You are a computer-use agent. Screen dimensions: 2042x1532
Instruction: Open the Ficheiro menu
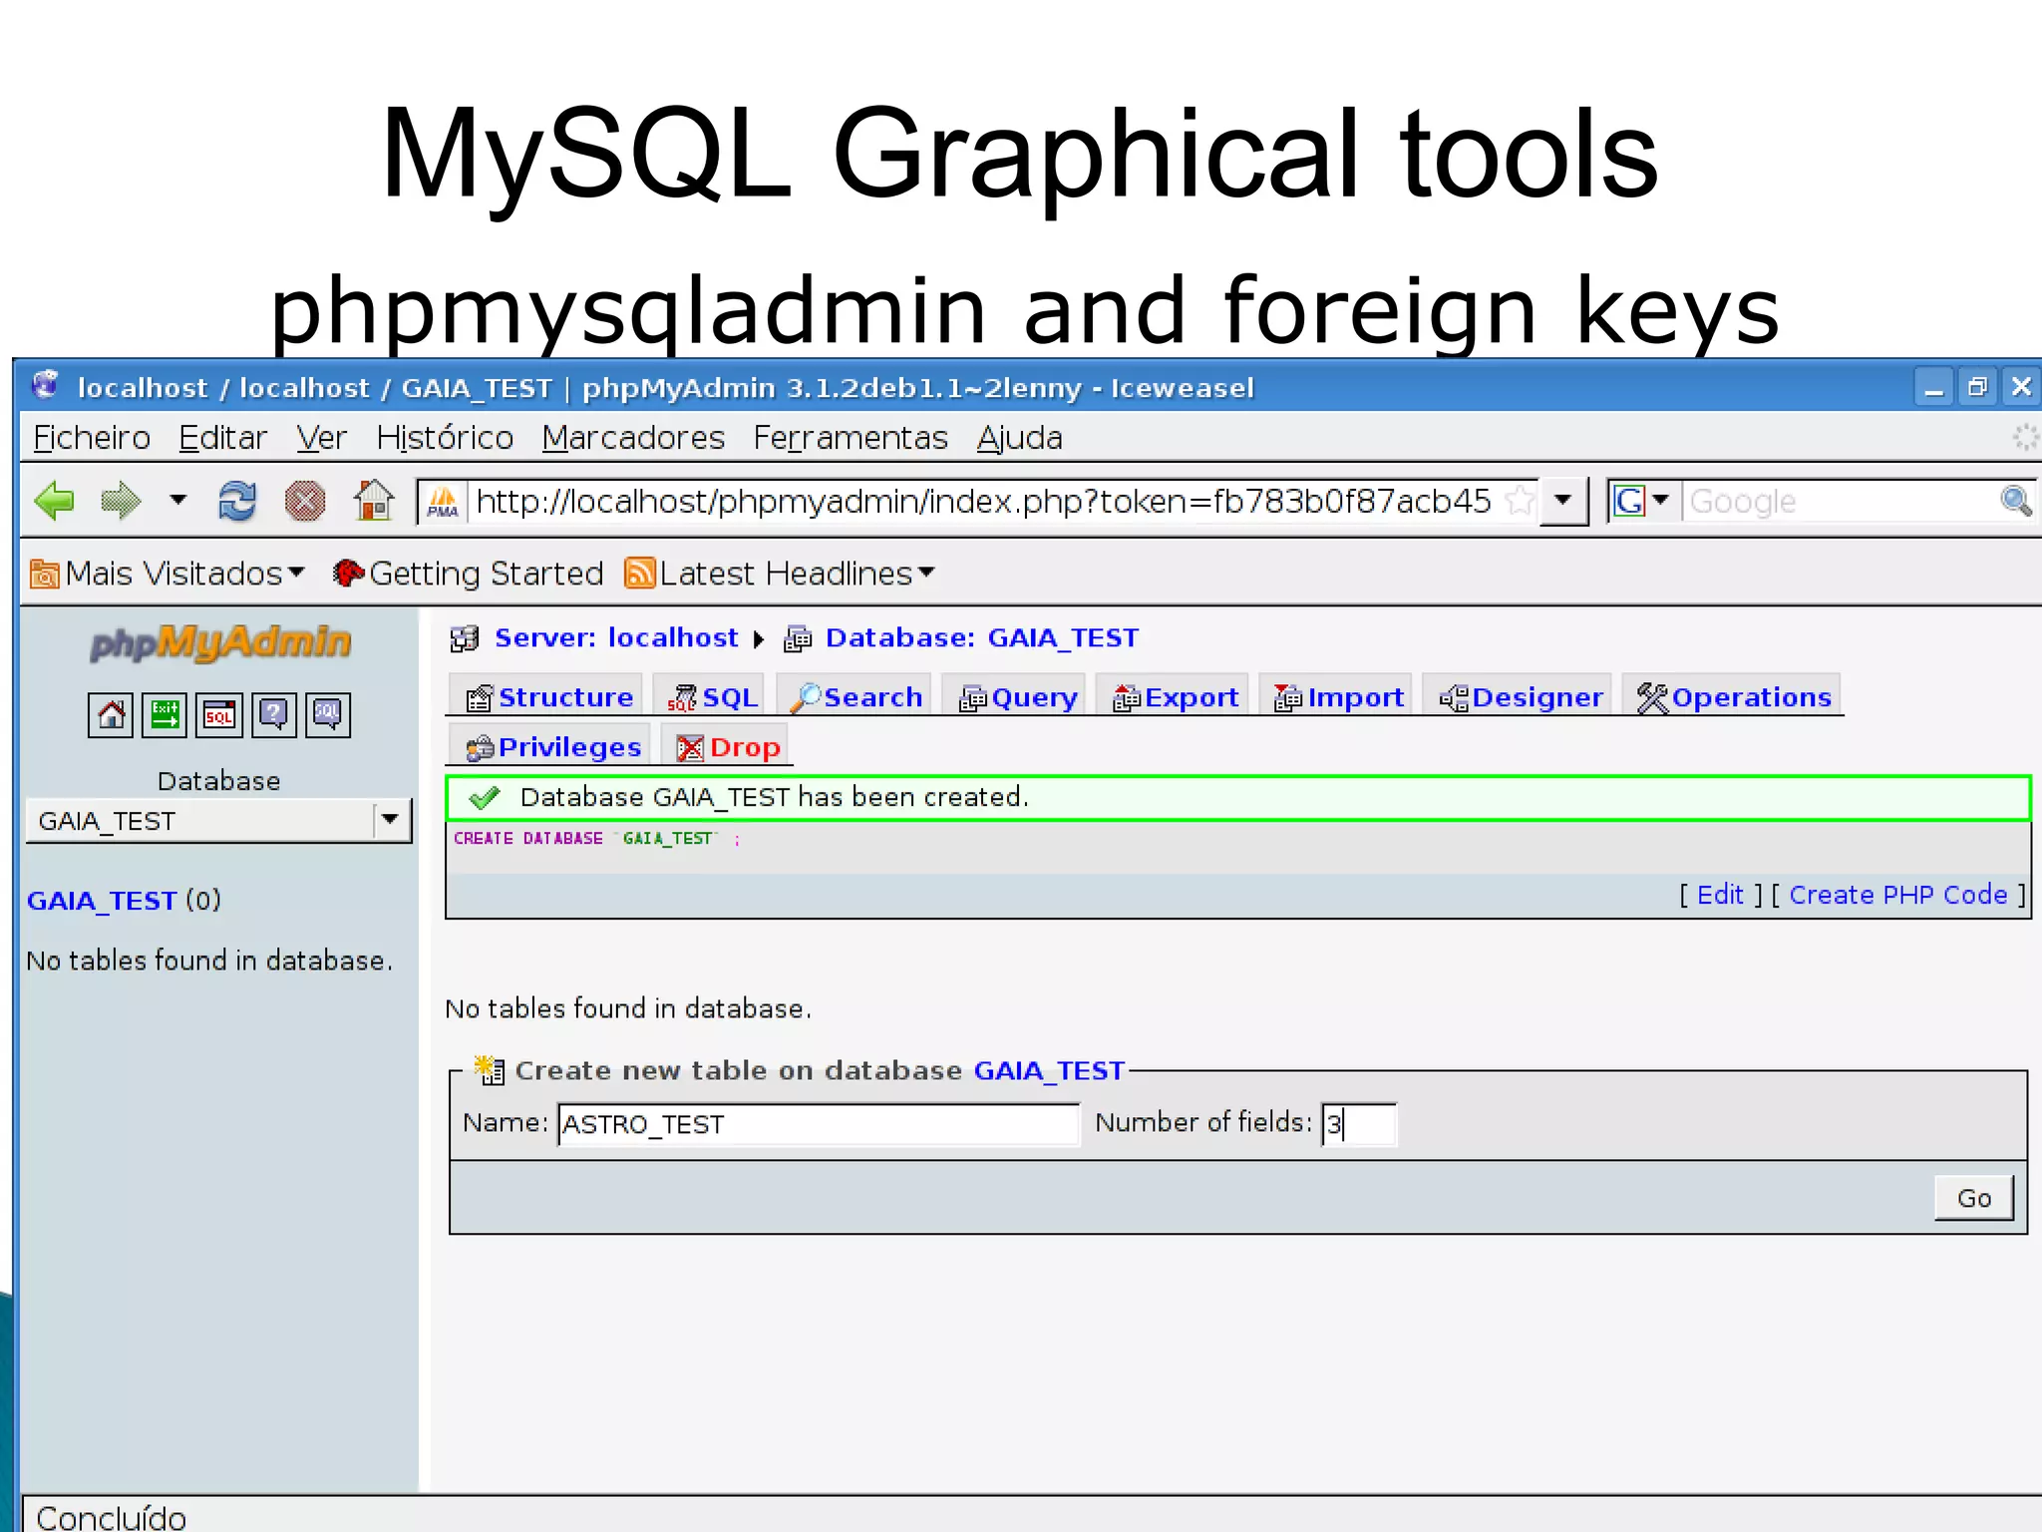[x=92, y=438]
